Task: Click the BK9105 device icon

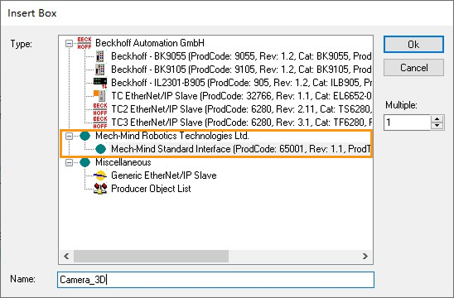Action: pyautogui.click(x=100, y=70)
